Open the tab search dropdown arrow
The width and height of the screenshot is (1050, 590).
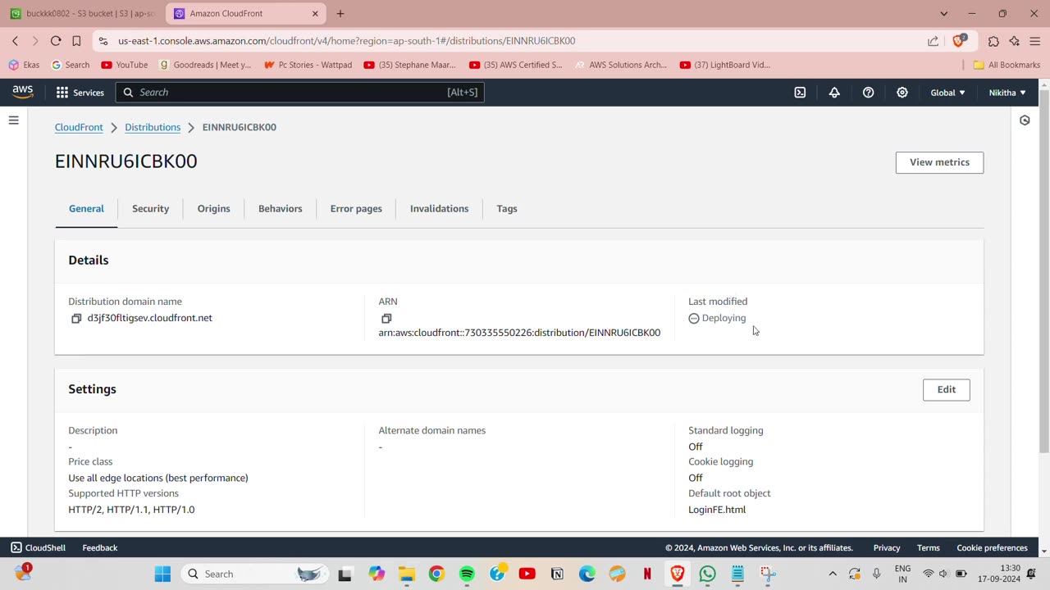click(x=943, y=13)
